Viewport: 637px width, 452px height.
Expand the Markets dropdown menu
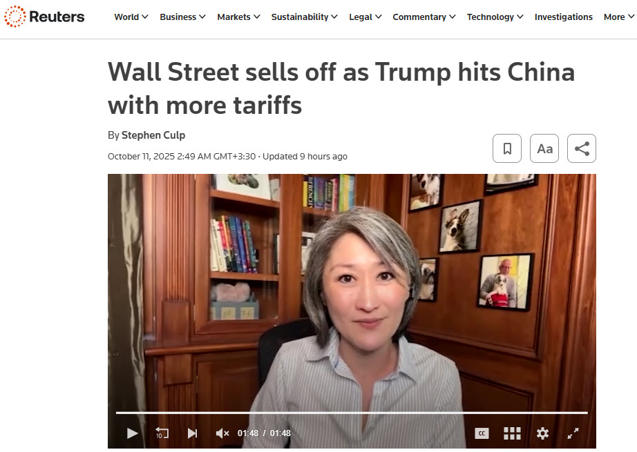[238, 17]
